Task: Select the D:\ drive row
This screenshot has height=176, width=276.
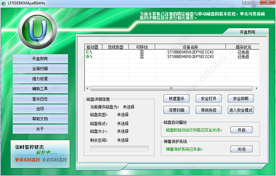Action: point(172,57)
